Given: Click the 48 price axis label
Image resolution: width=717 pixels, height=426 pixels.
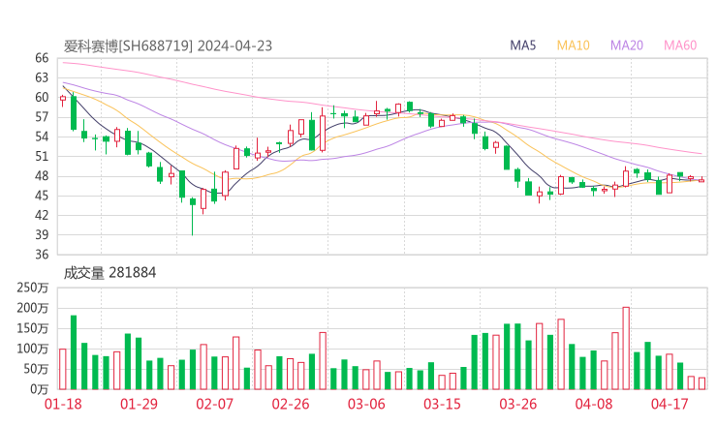Looking at the screenshot, I should point(42,176).
